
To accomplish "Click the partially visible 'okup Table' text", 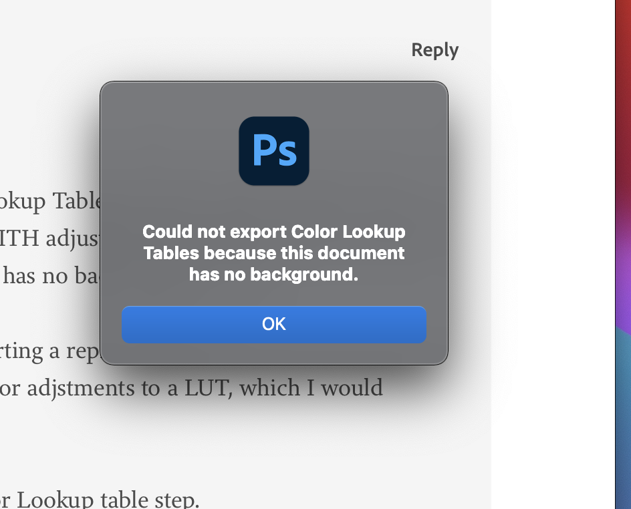I will (x=50, y=200).
